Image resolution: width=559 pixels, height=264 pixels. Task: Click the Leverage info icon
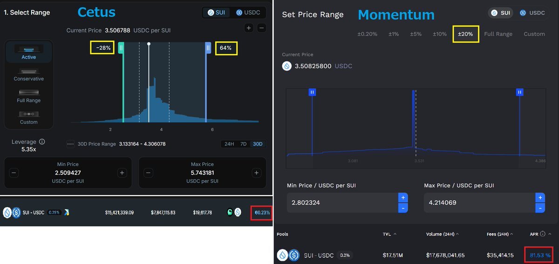(x=42, y=142)
